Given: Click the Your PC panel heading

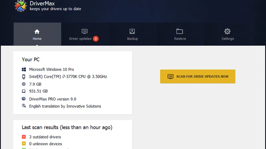Looking at the screenshot, I should [31, 60].
